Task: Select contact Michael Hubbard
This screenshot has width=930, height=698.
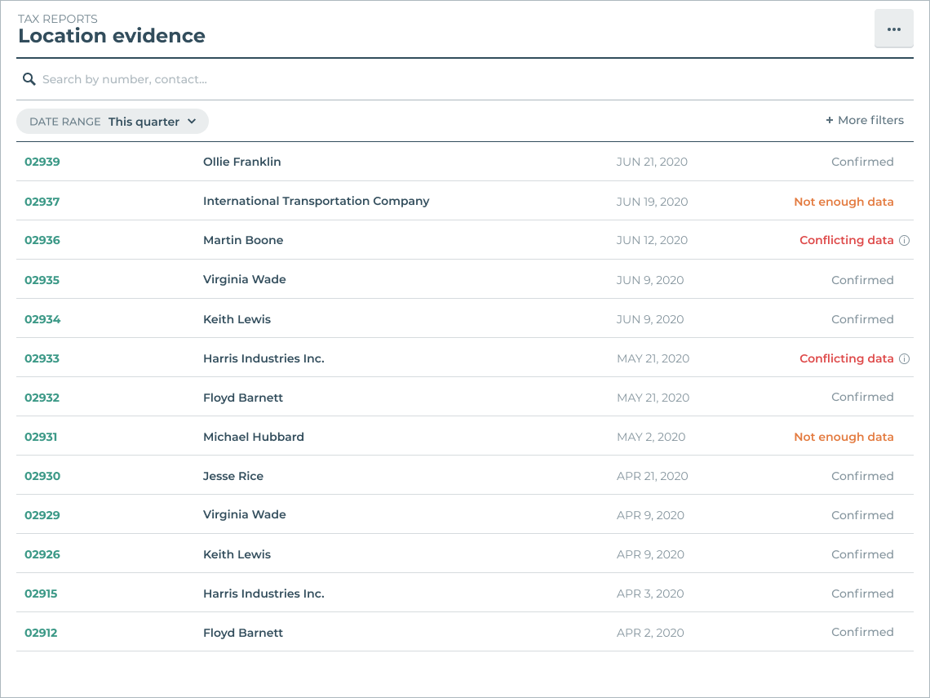Action: pyautogui.click(x=254, y=437)
